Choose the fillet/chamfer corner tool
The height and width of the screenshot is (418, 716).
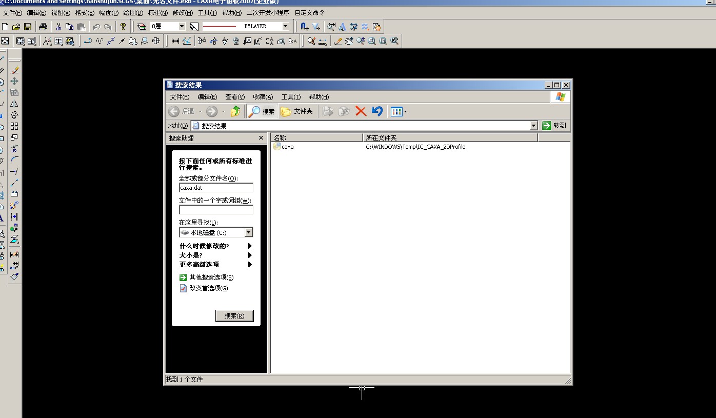pos(14,160)
